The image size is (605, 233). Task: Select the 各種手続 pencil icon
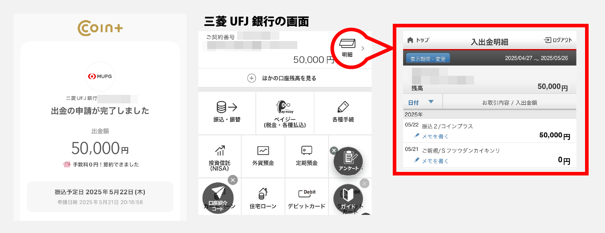tap(343, 107)
